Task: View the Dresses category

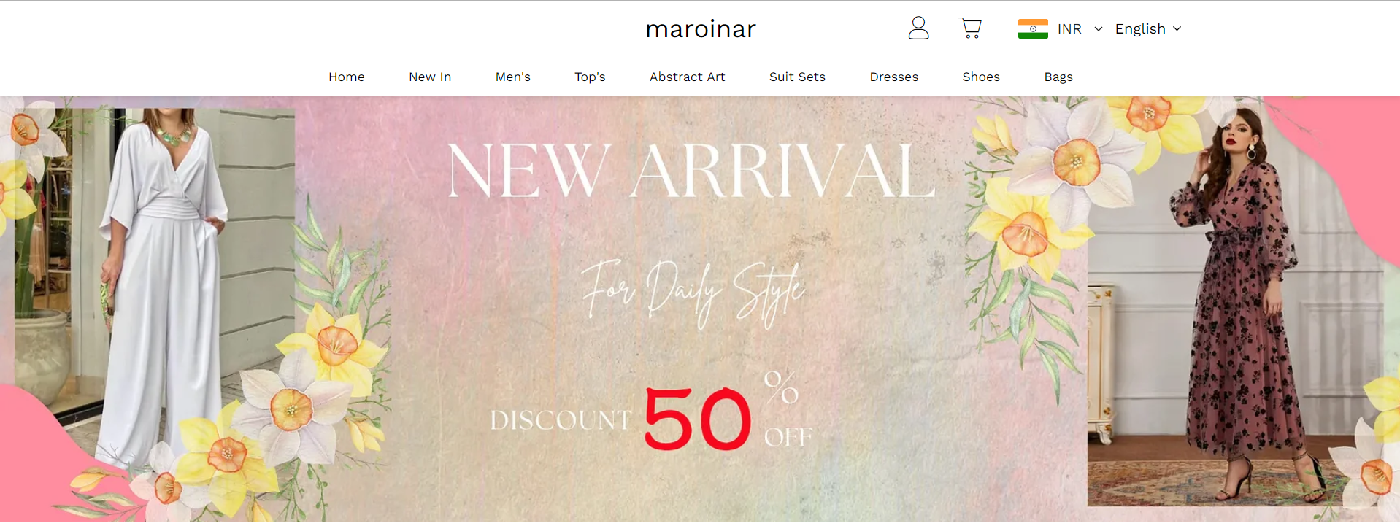Action: 894,77
